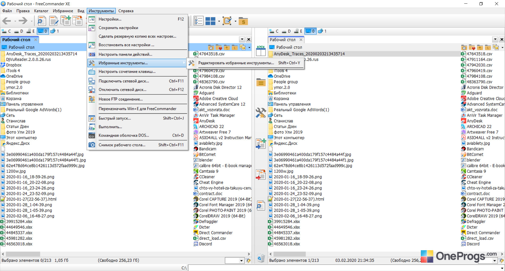Image resolution: width=505 pixels, height=271 pixels.
Task: Open right panel tab list dropdown
Action: (495, 39)
